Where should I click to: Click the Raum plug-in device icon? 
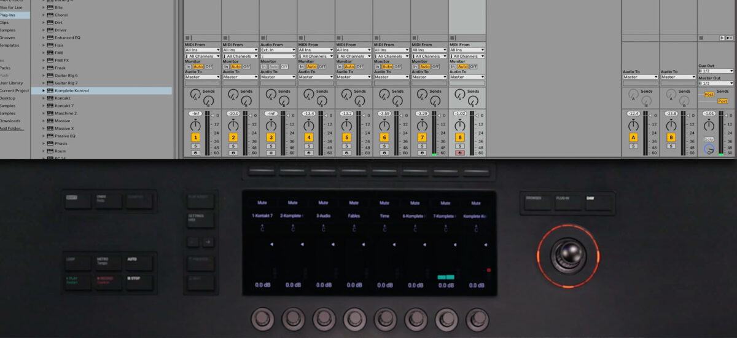coord(50,151)
